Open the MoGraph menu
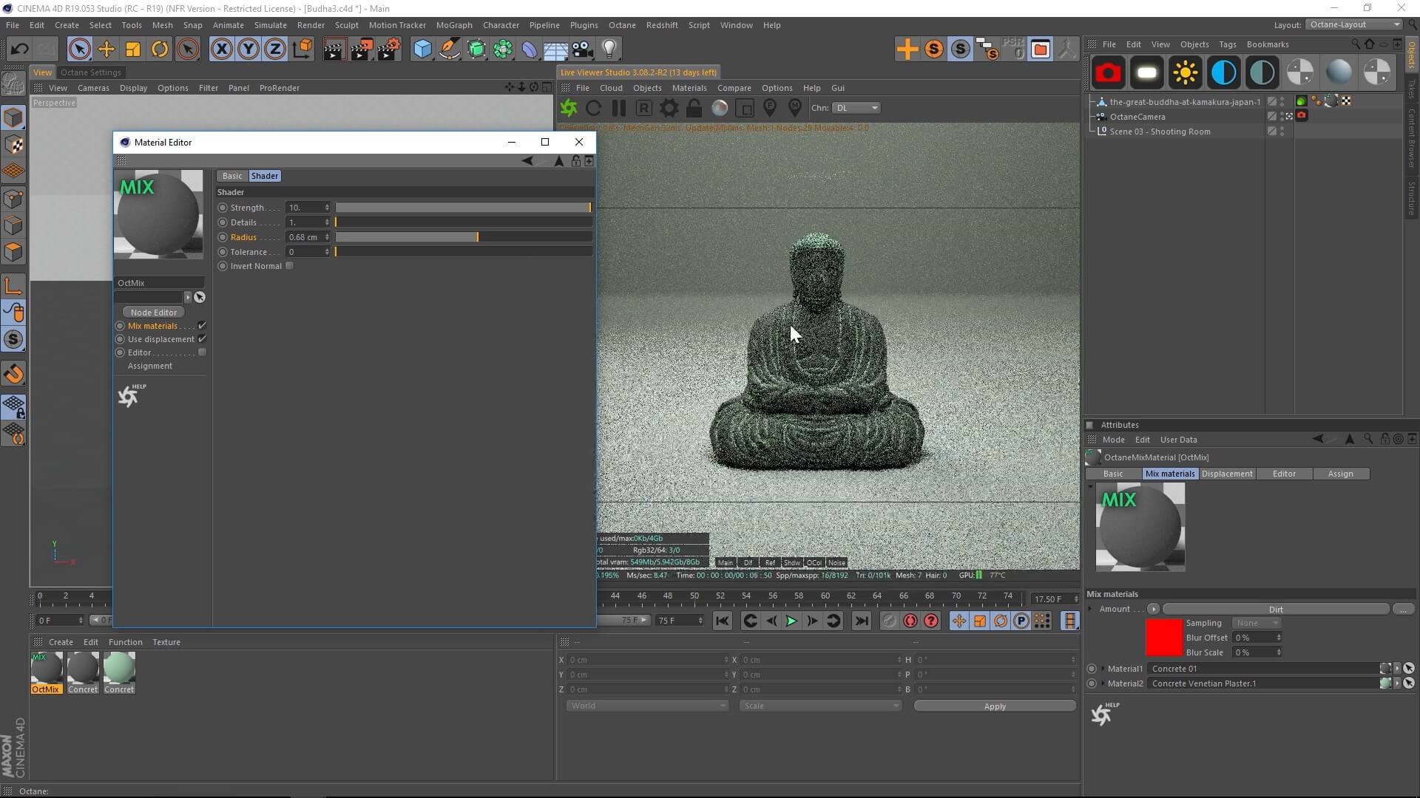This screenshot has height=798, width=1420. pos(453,25)
